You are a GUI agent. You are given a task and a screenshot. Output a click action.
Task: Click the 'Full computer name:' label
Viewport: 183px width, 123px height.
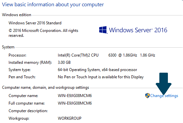[27, 103]
